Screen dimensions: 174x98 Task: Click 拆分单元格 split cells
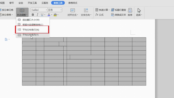[7, 10]
